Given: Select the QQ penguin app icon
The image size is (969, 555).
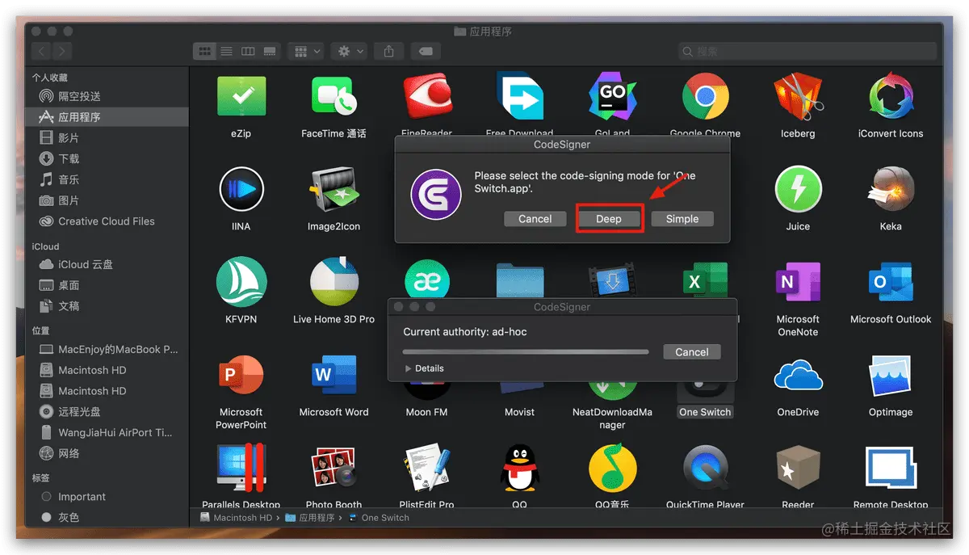Looking at the screenshot, I should click(x=519, y=469).
